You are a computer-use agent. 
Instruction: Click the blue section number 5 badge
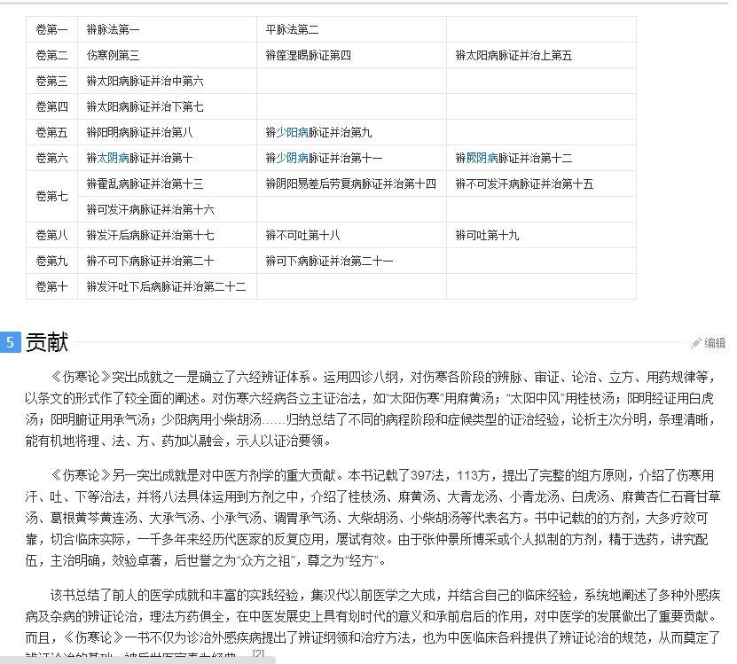coord(10,342)
